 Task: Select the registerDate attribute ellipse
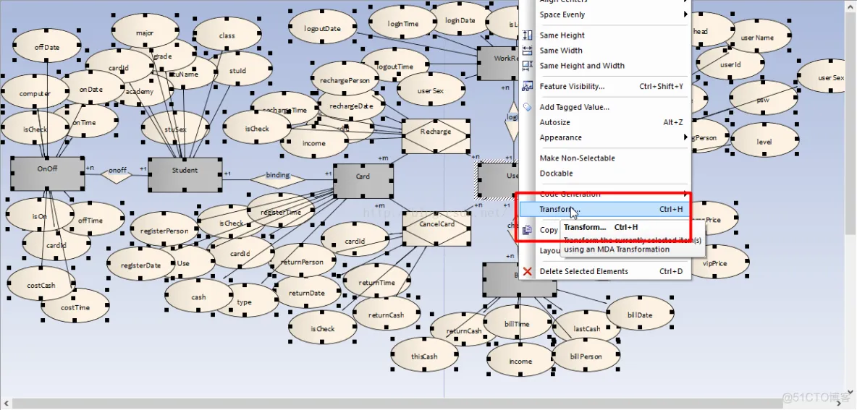tap(141, 264)
